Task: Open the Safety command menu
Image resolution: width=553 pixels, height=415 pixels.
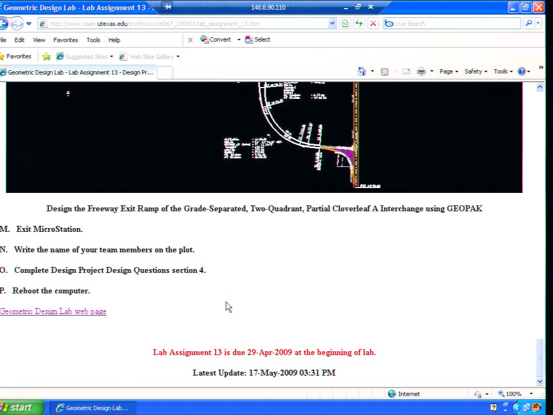Action: pyautogui.click(x=476, y=71)
